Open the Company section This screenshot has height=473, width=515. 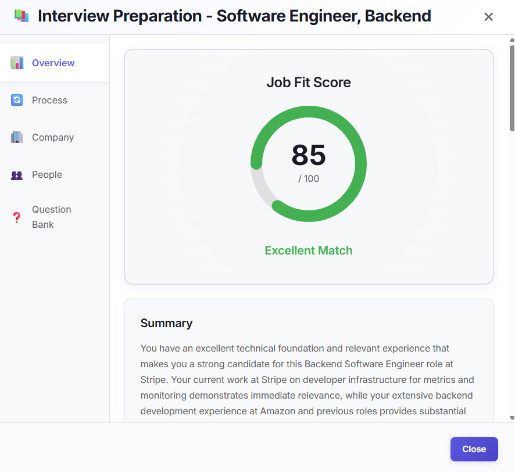[x=53, y=137]
